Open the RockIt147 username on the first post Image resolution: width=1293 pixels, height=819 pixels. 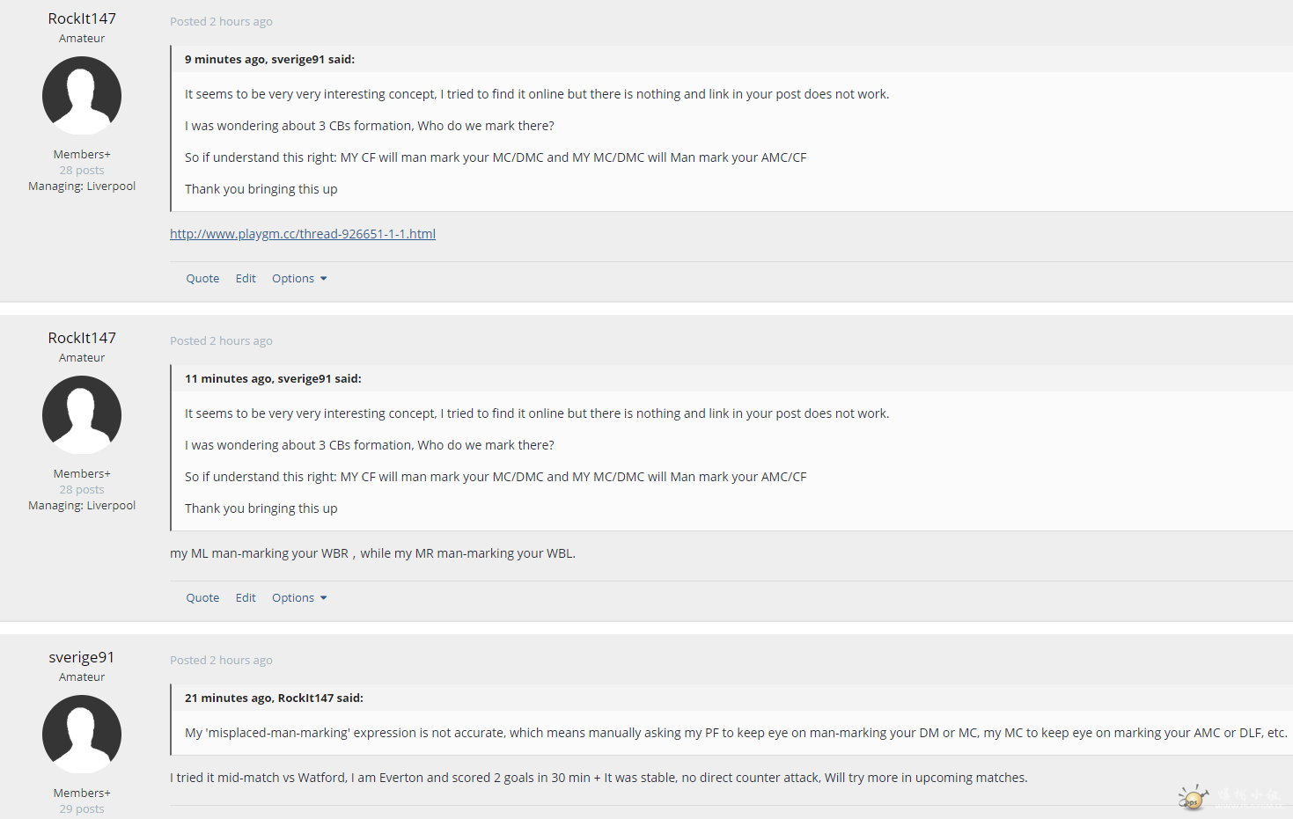click(82, 18)
